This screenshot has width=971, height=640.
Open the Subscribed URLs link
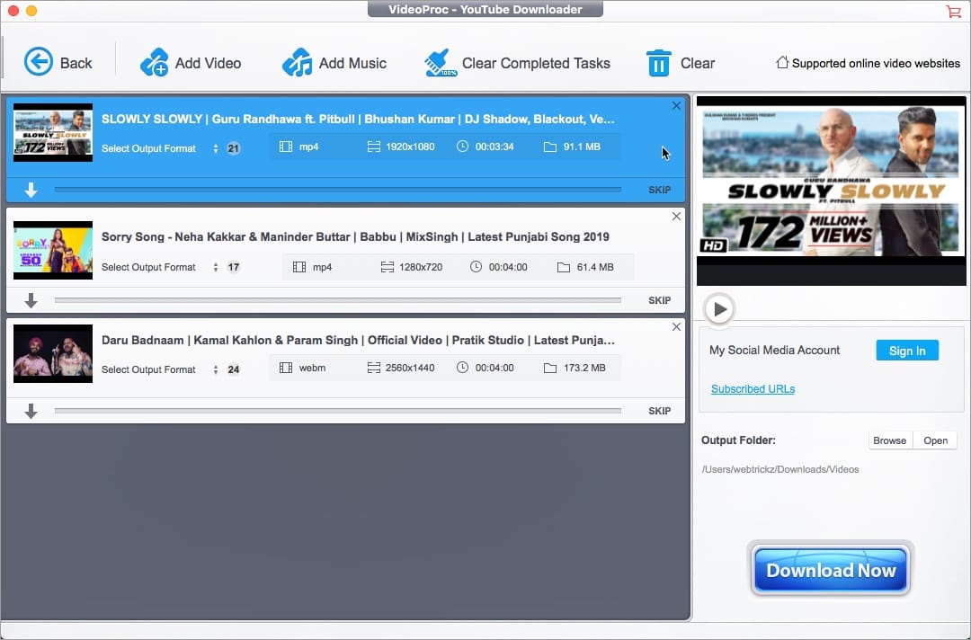click(x=753, y=388)
